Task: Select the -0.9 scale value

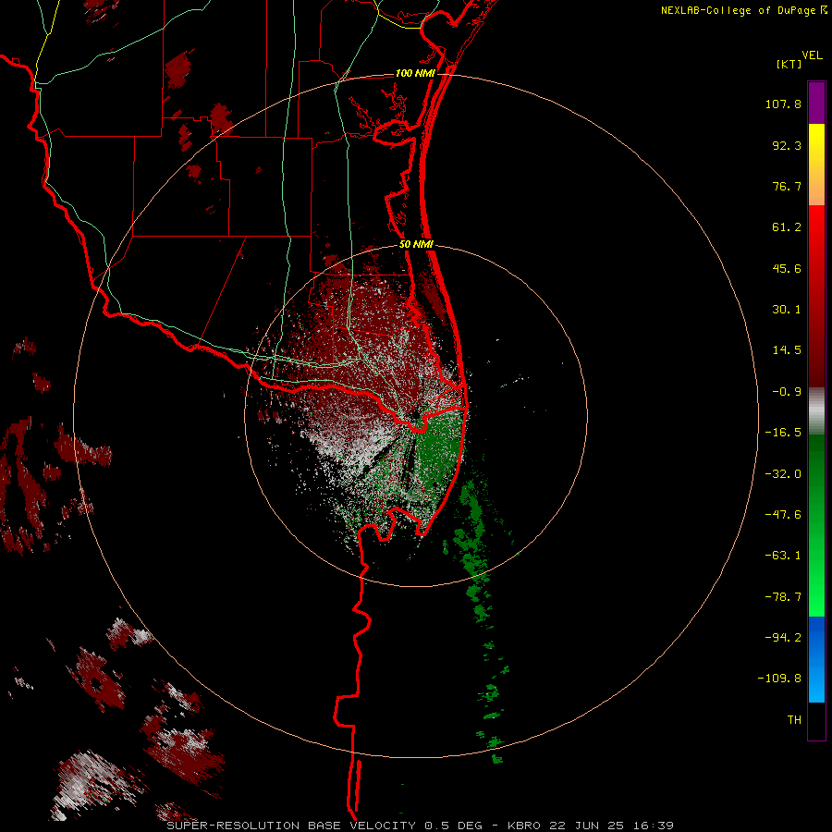Action: pyautogui.click(x=787, y=392)
